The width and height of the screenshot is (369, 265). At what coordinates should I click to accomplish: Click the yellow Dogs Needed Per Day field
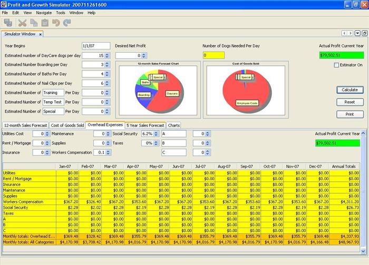(x=213, y=55)
